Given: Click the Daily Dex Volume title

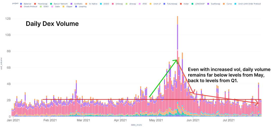Looking at the screenshot, I should 52,24.
